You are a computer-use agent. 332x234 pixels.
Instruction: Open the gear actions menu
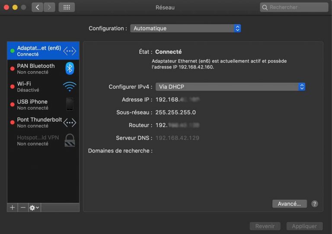click(35, 208)
